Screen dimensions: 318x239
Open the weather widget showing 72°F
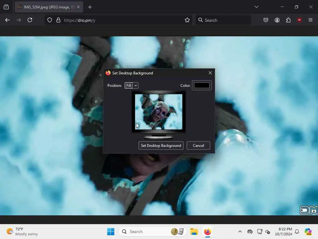[22, 232]
